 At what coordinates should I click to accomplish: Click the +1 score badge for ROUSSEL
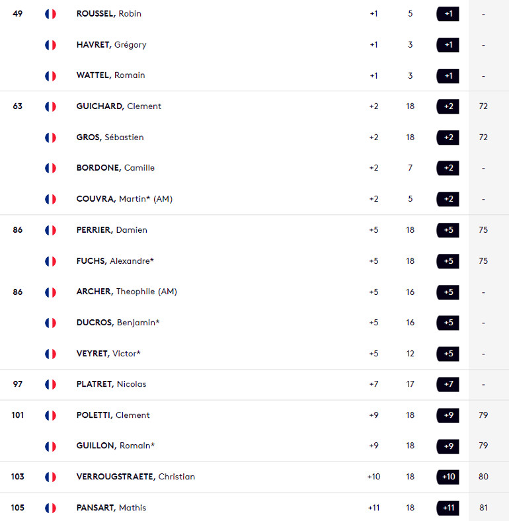tap(448, 14)
